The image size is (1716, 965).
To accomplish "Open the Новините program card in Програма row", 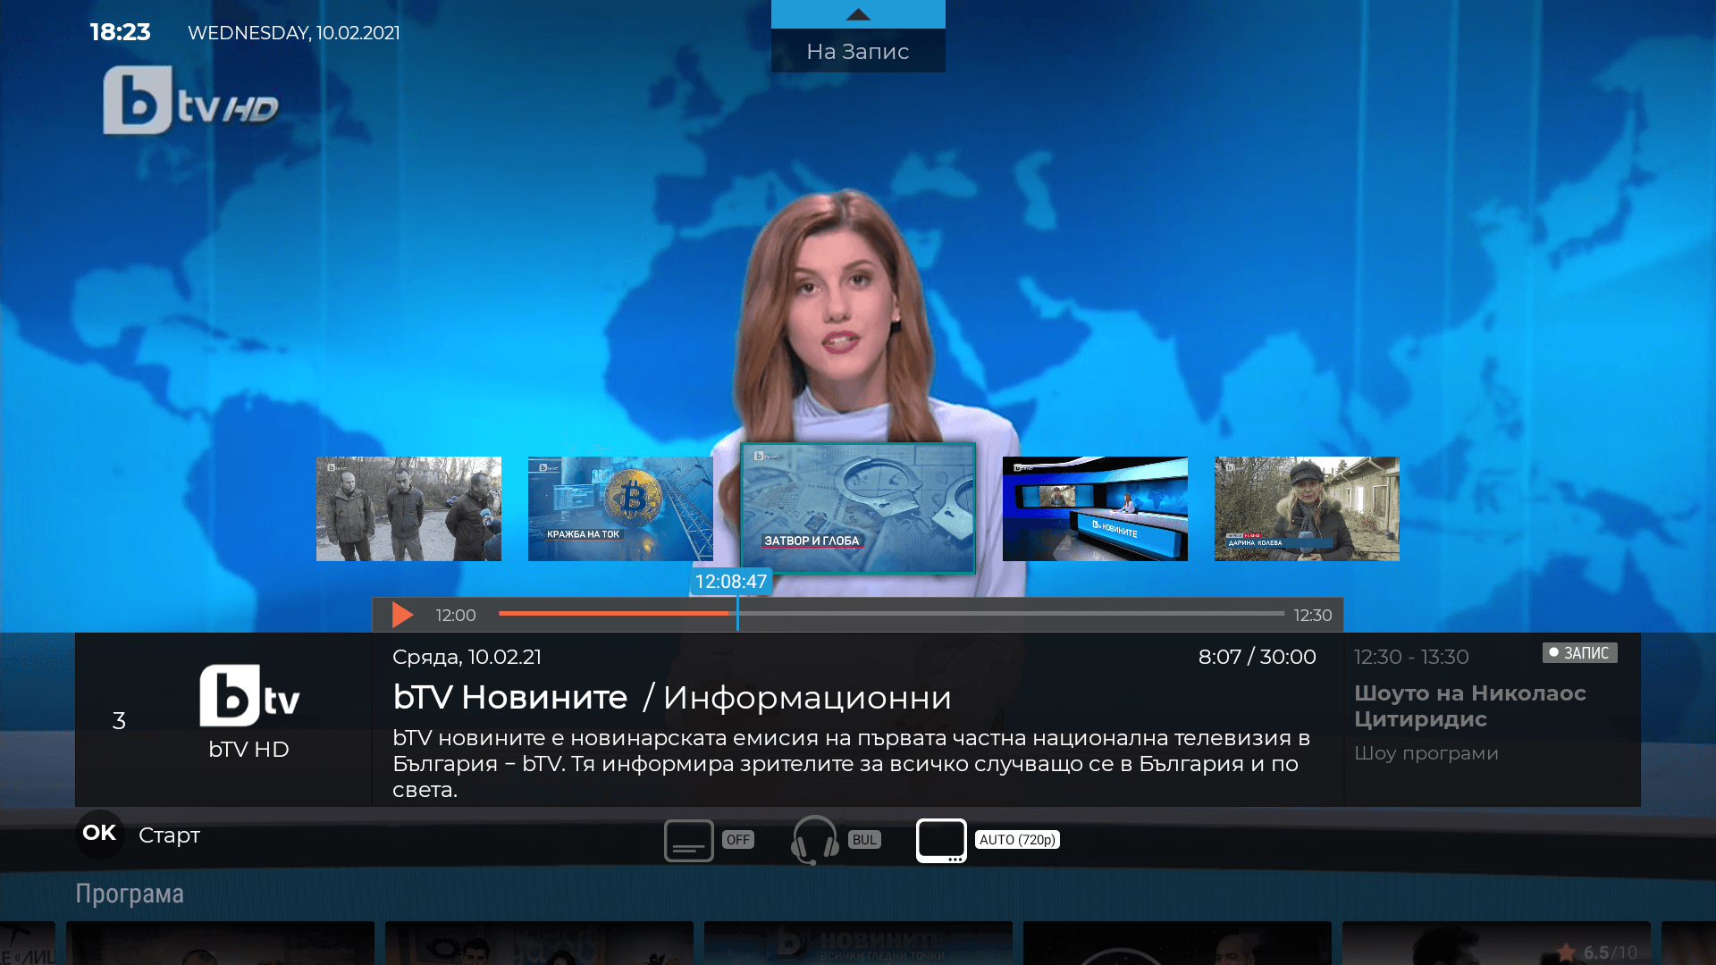I will click(x=858, y=943).
